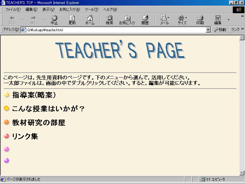Click the IE icon in title bar
The height and width of the screenshot is (184, 245).
pos(3,3)
